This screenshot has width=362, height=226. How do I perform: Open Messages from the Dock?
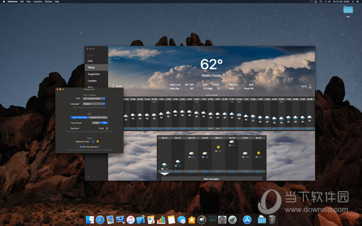182,219
